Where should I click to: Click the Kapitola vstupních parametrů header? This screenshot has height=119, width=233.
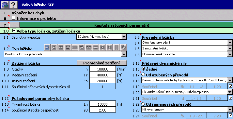[122, 25]
